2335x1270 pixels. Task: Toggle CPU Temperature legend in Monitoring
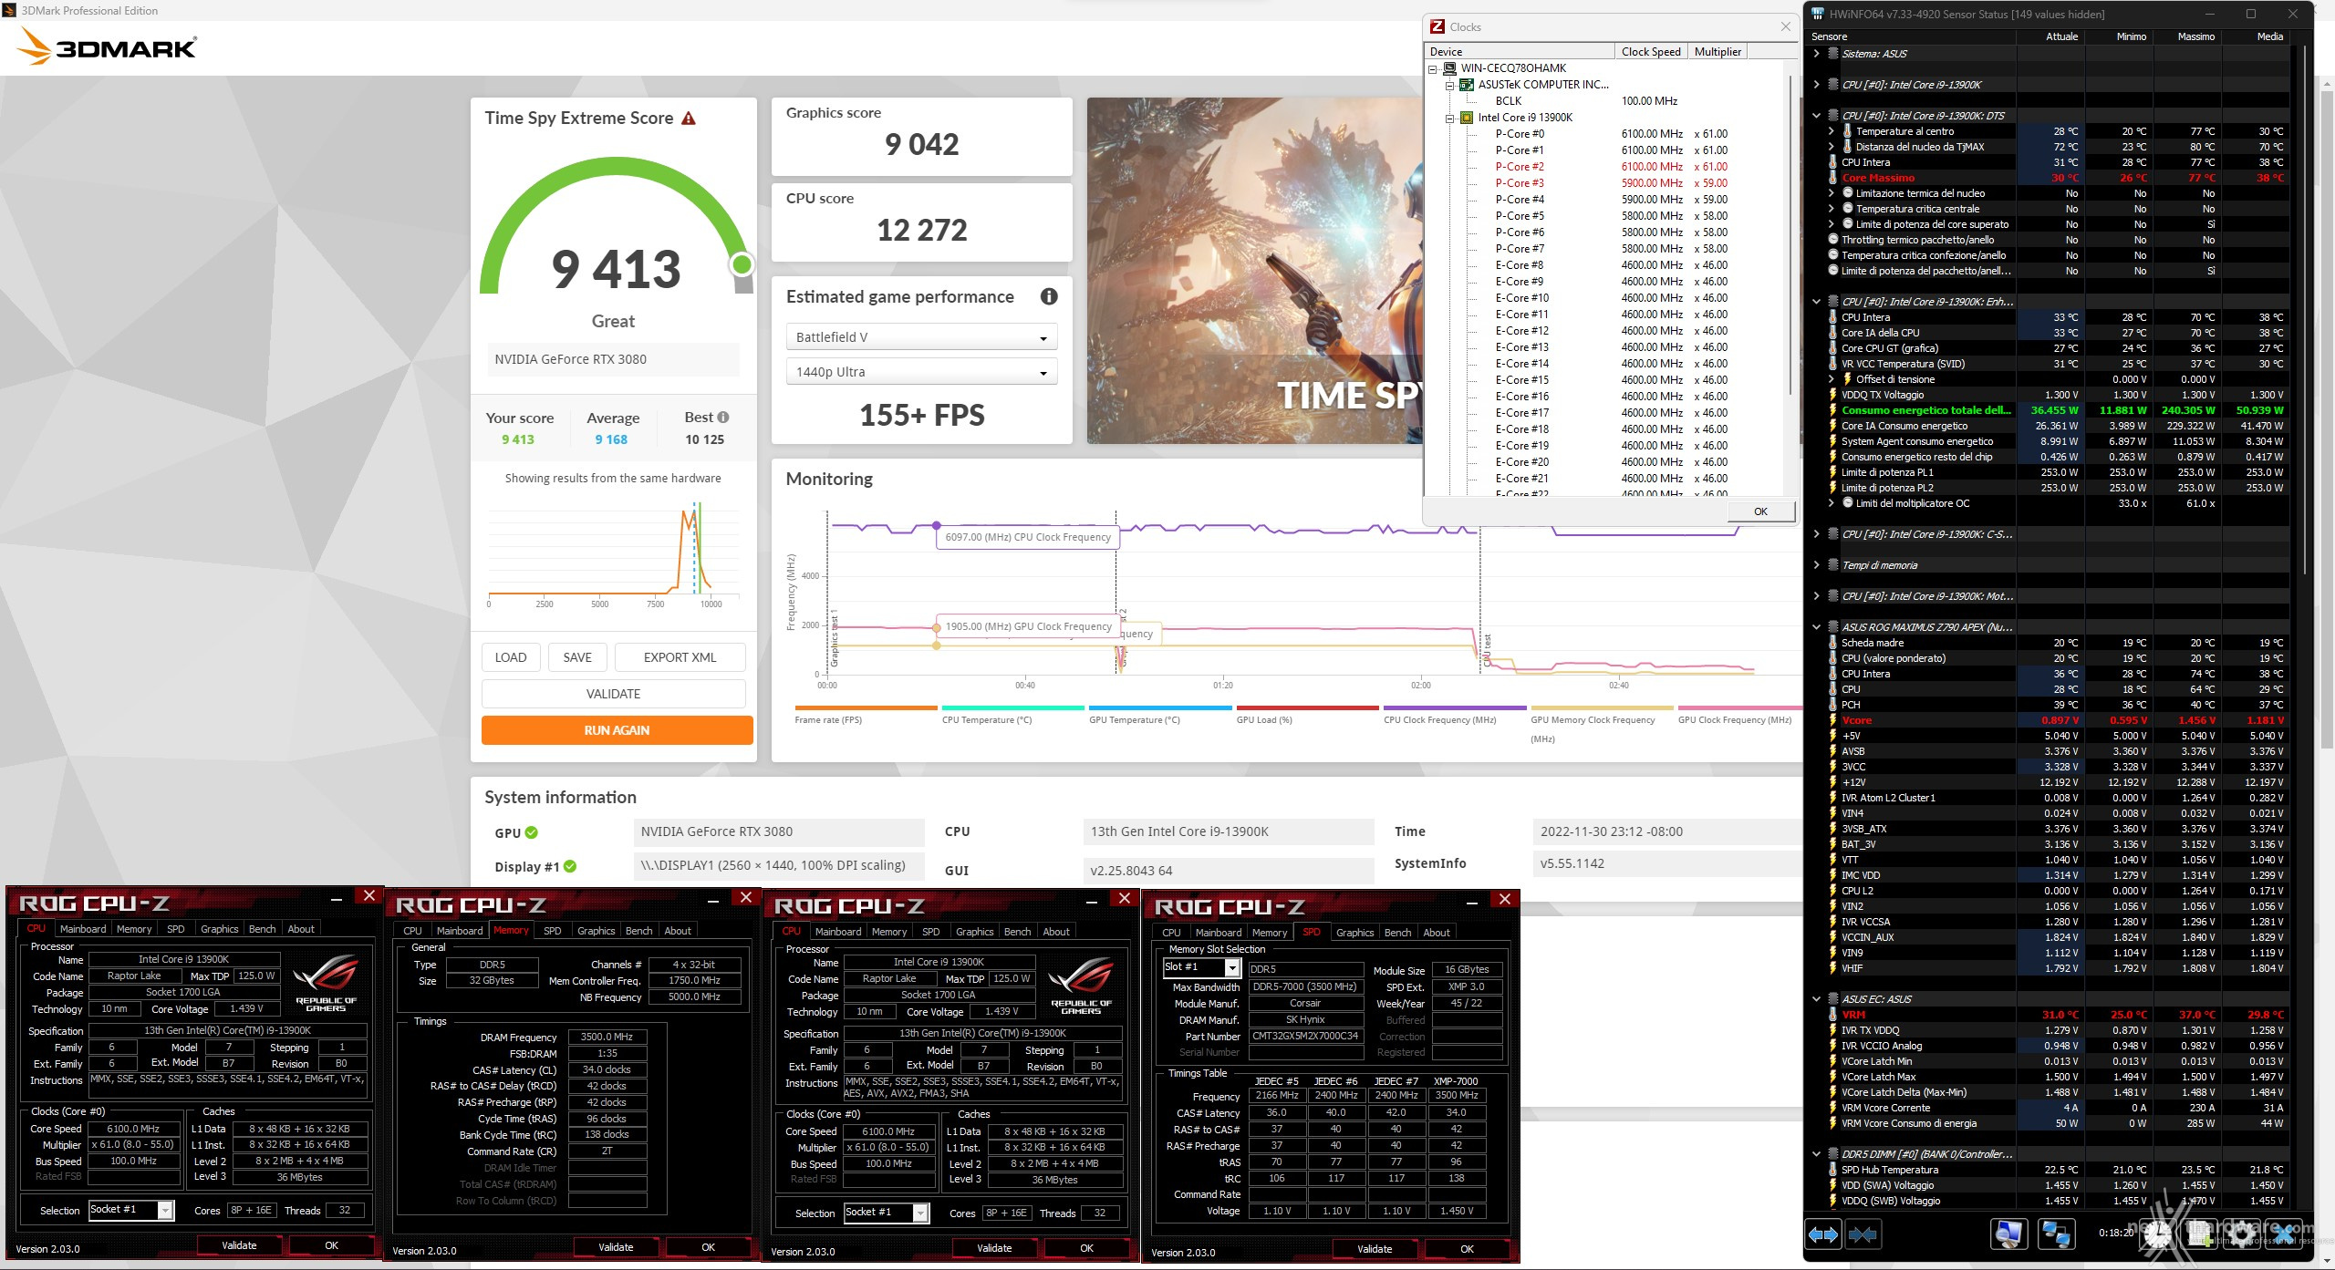1012,714
